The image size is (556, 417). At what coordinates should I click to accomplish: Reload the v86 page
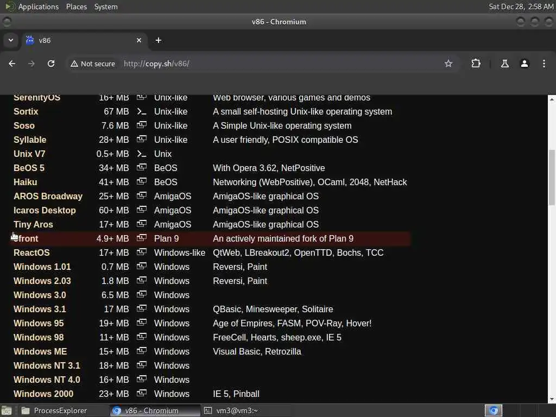coord(51,64)
